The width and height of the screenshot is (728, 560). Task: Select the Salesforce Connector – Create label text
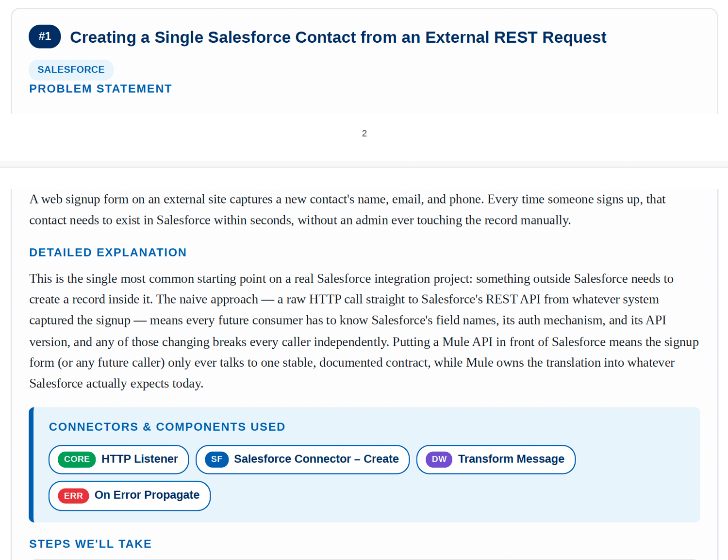coord(316,459)
